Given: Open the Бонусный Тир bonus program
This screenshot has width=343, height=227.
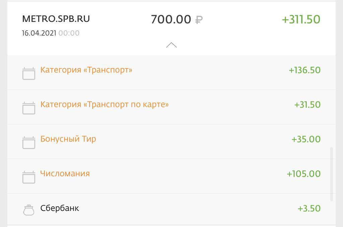Looking at the screenshot, I should 68,139.
